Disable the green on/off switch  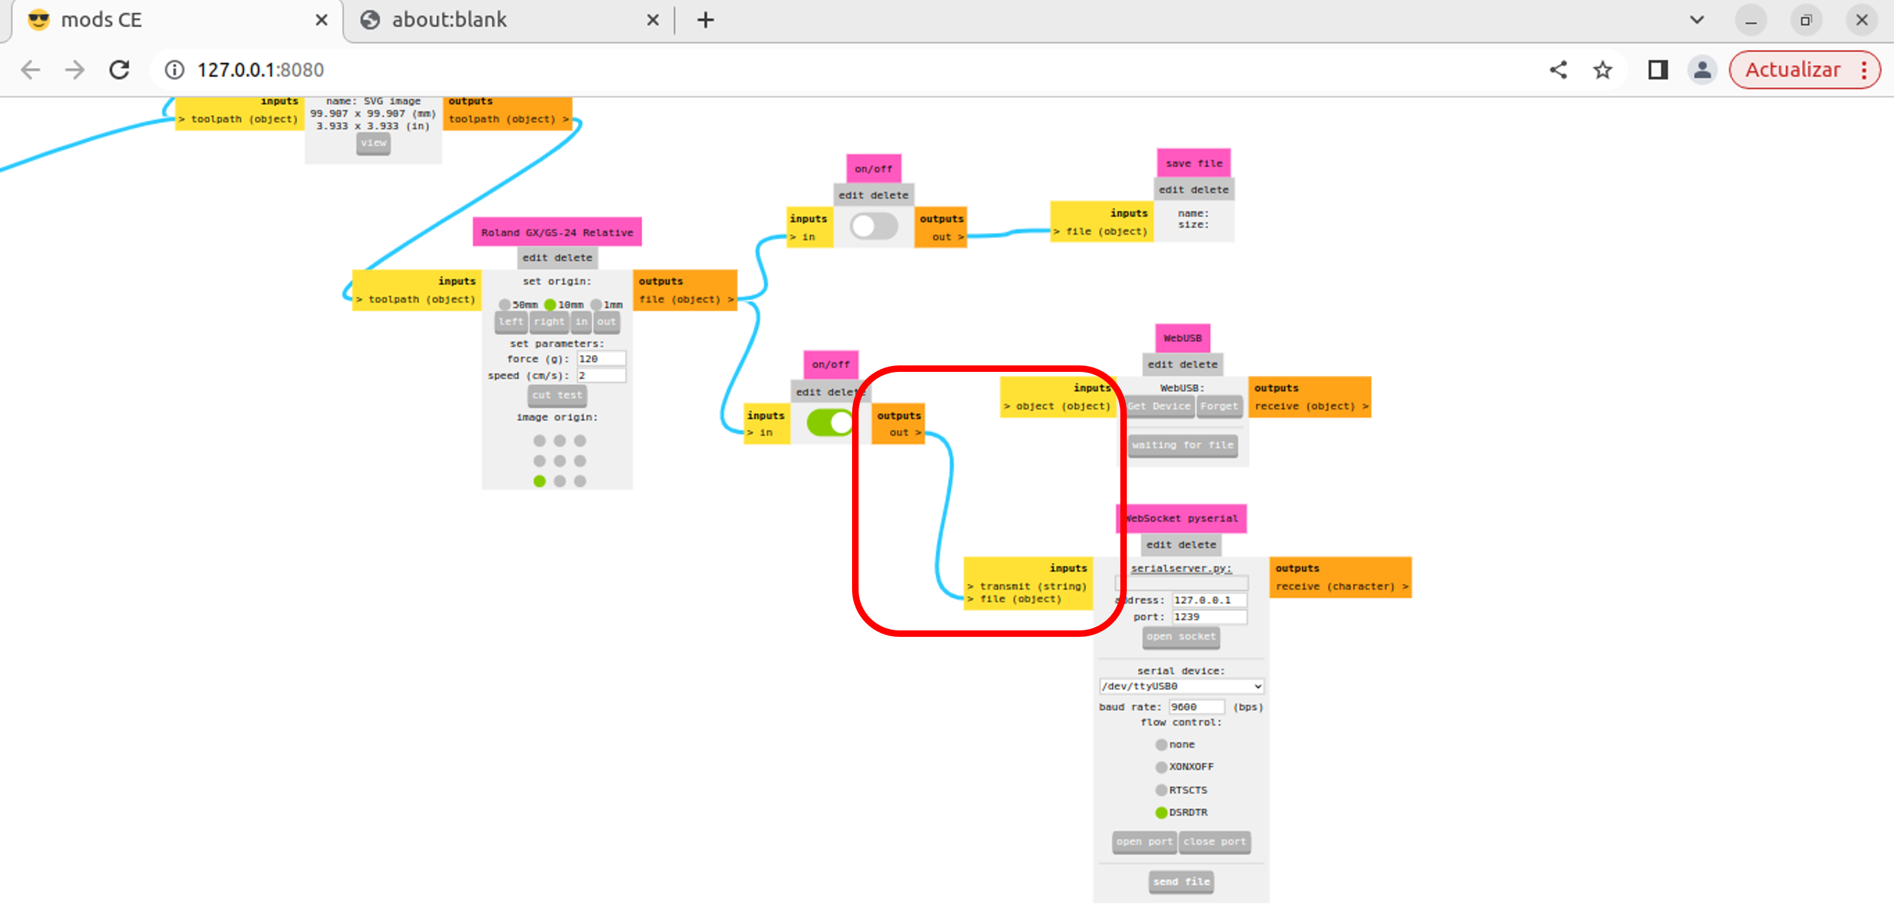click(x=830, y=423)
